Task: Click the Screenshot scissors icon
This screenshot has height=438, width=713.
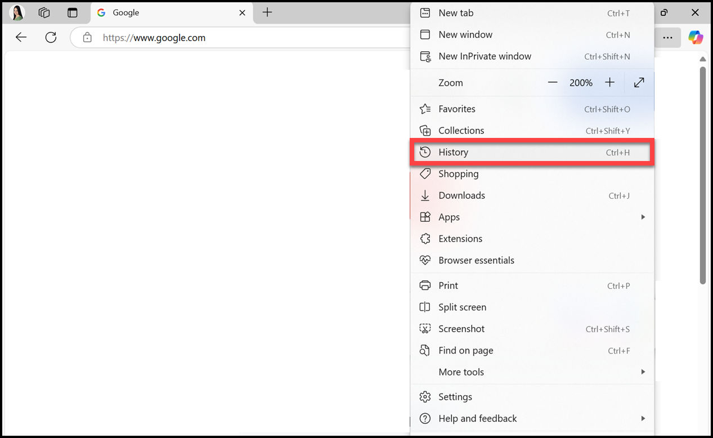Action: (425, 329)
